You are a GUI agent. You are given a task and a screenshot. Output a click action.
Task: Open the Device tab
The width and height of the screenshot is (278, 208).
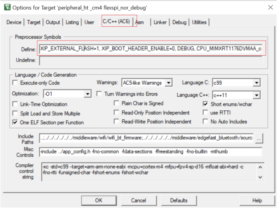point(14,22)
